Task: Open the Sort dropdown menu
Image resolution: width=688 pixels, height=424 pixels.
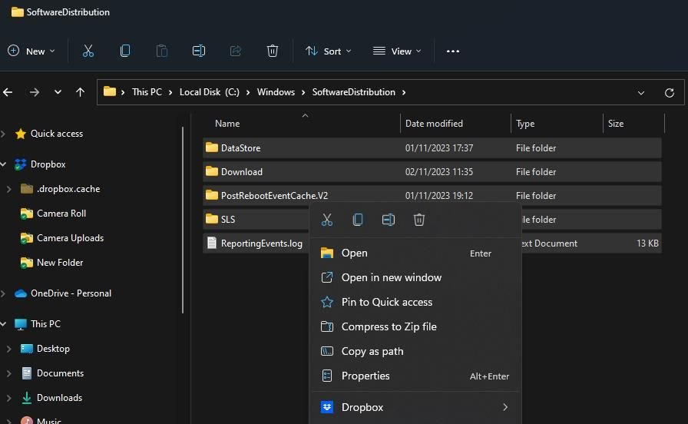Action: coord(329,51)
